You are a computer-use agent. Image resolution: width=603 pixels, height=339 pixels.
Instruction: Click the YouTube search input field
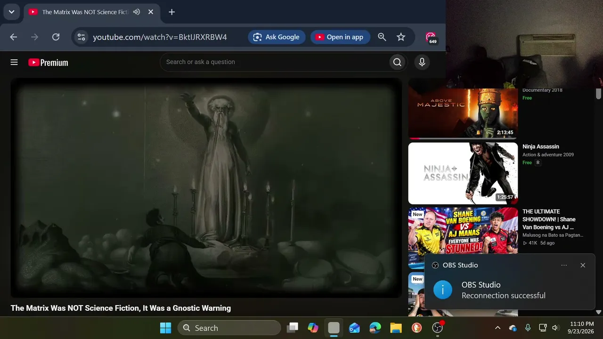pos(276,62)
